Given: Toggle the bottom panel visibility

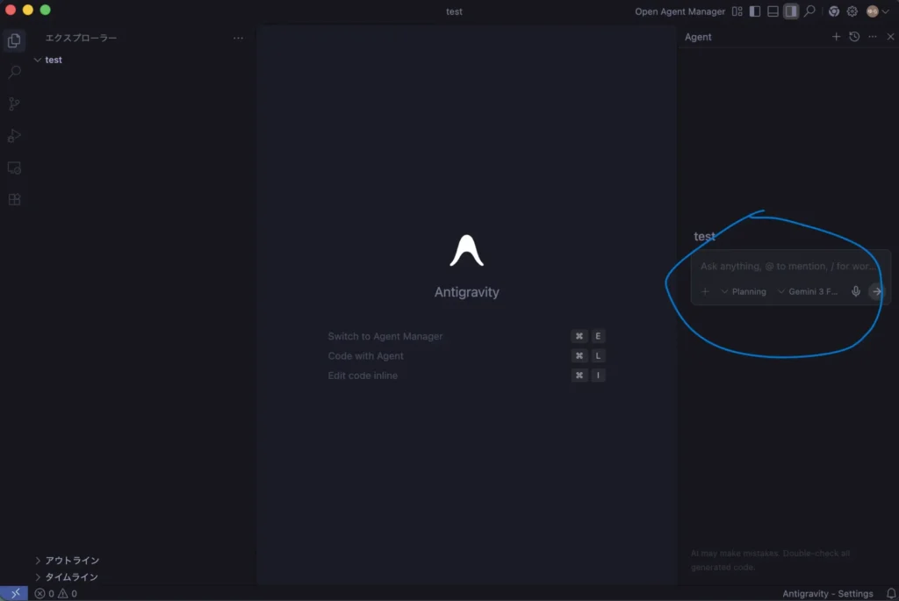Looking at the screenshot, I should pos(773,11).
